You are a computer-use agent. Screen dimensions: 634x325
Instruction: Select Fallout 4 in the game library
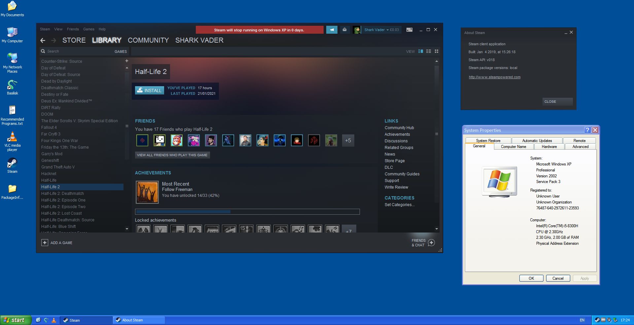click(49, 127)
